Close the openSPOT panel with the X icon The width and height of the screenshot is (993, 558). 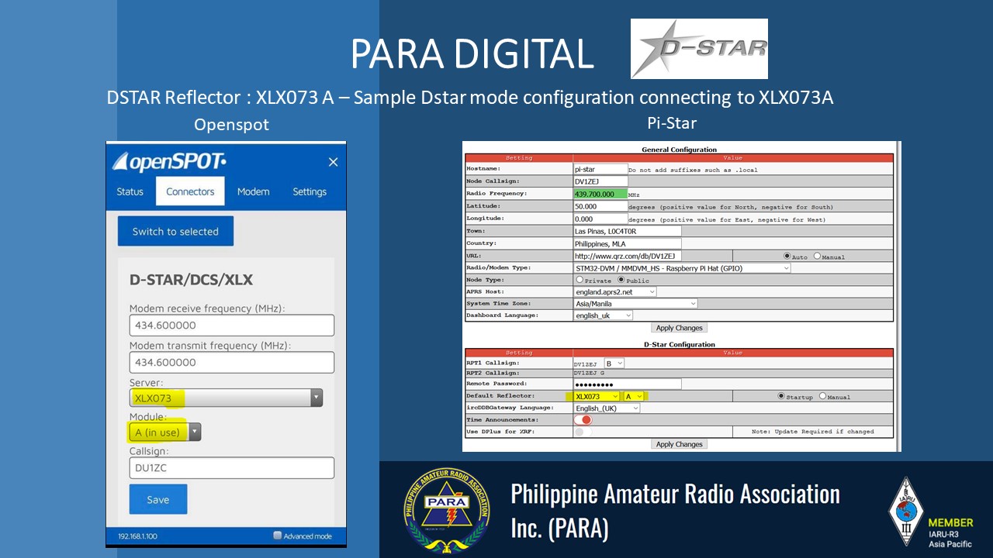tap(333, 162)
